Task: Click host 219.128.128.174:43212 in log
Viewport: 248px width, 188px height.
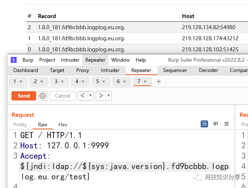Action: click(x=210, y=38)
